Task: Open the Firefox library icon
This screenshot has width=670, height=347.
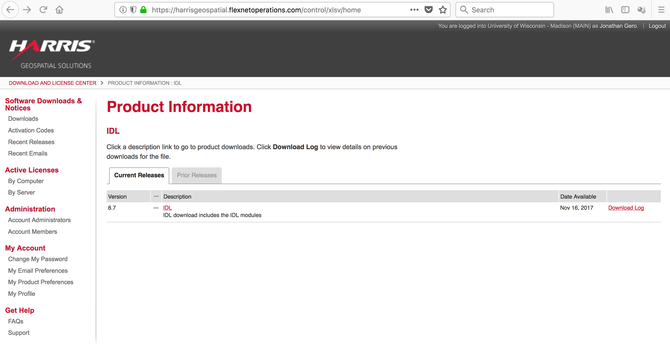Action: [x=609, y=10]
